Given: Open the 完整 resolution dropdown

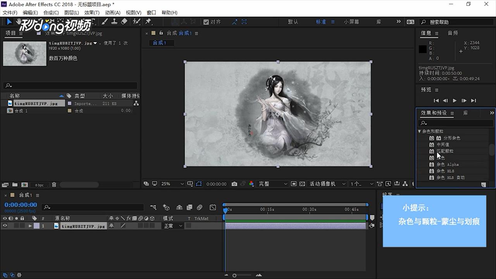Looking at the screenshot, I should 273,184.
